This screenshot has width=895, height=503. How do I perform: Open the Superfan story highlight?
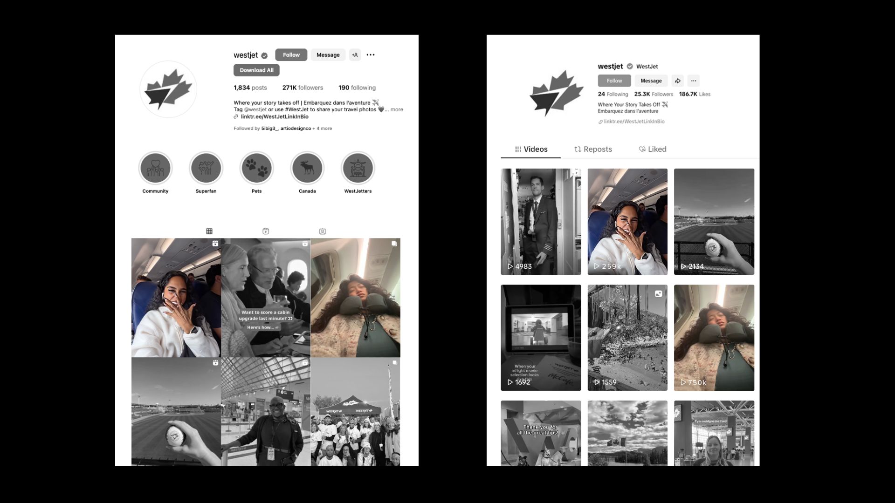[206, 168]
